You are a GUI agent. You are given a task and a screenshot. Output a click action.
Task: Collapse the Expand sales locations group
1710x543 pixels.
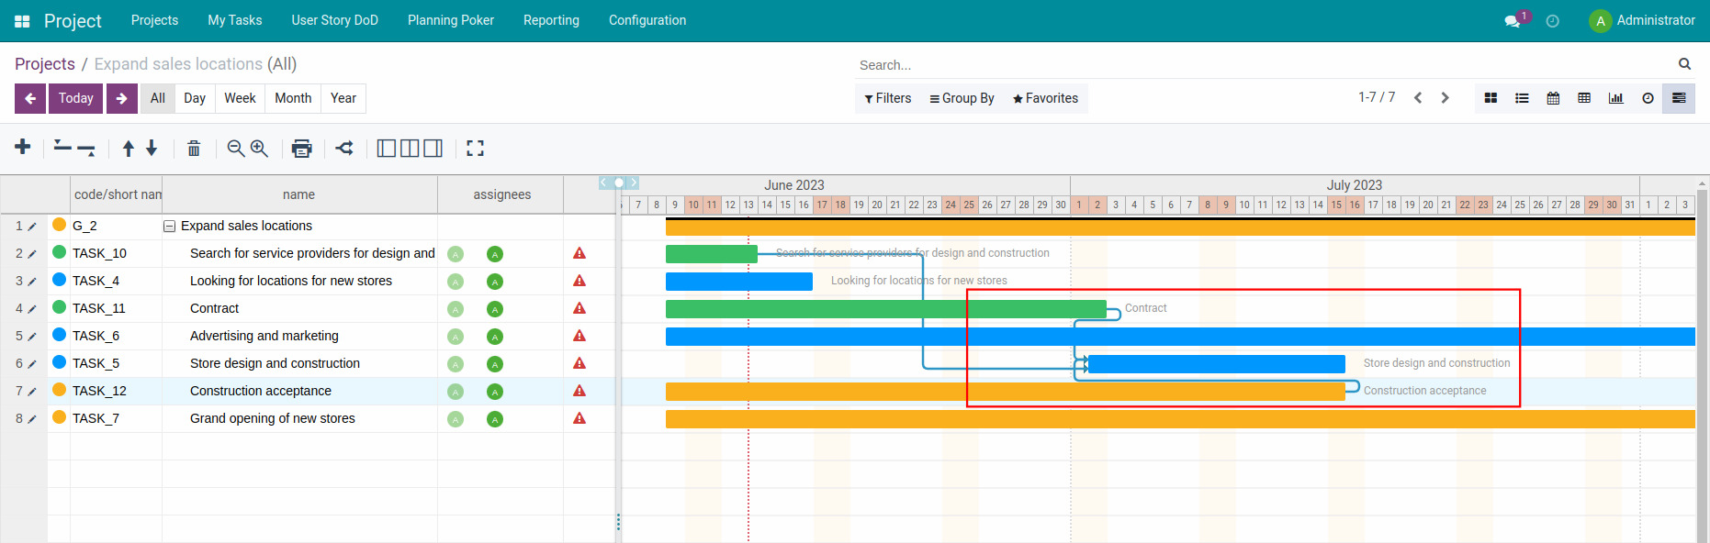click(x=169, y=227)
